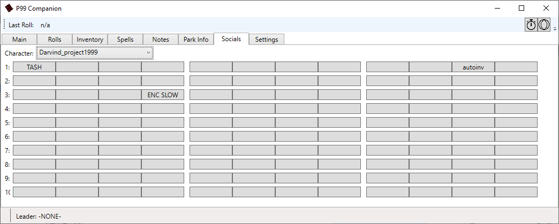Switch to the Park Info tab
The height and width of the screenshot is (224, 559).
tap(196, 40)
